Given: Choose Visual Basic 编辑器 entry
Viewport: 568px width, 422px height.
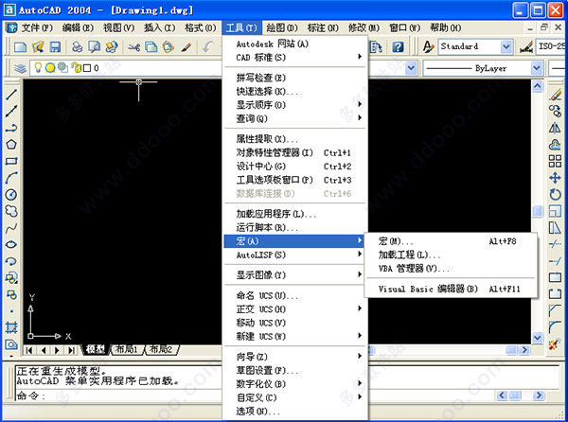Looking at the screenshot, I should (x=451, y=289).
